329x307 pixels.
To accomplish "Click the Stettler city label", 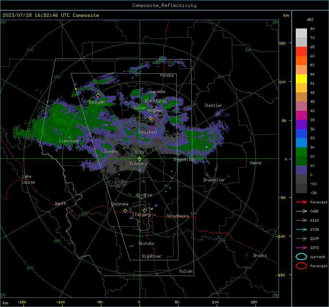I will click(x=213, y=105).
